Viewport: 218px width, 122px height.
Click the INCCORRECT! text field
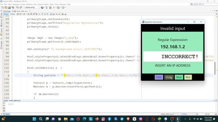click(x=173, y=57)
